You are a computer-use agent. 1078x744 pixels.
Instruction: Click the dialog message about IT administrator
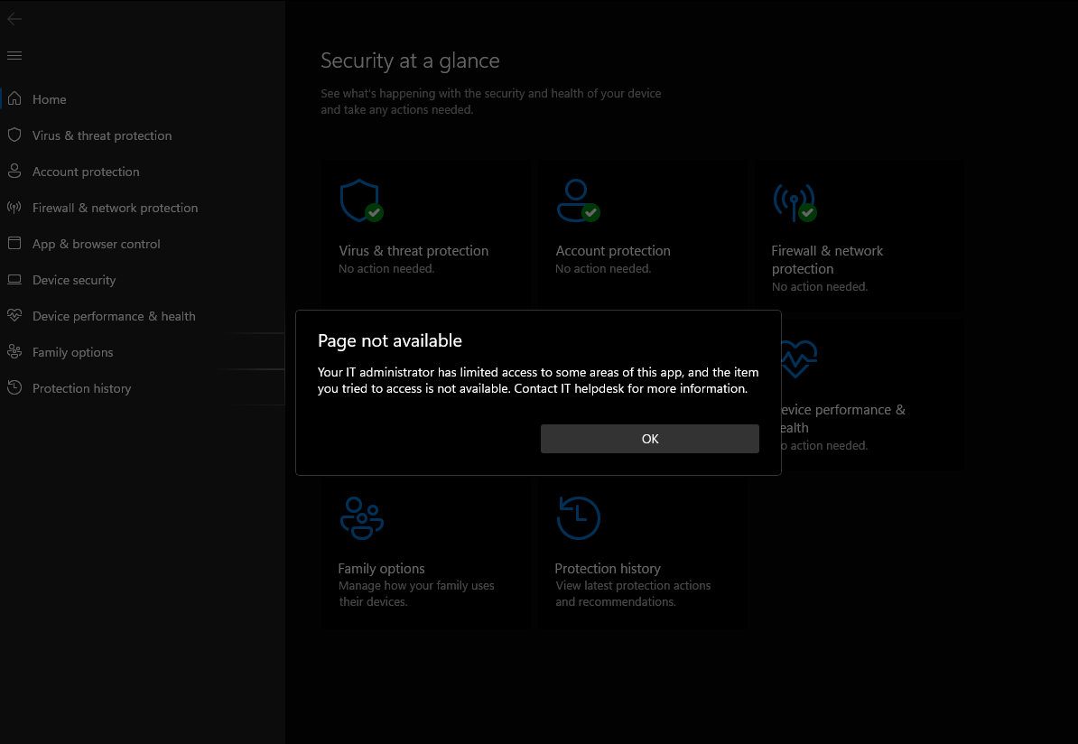click(538, 380)
